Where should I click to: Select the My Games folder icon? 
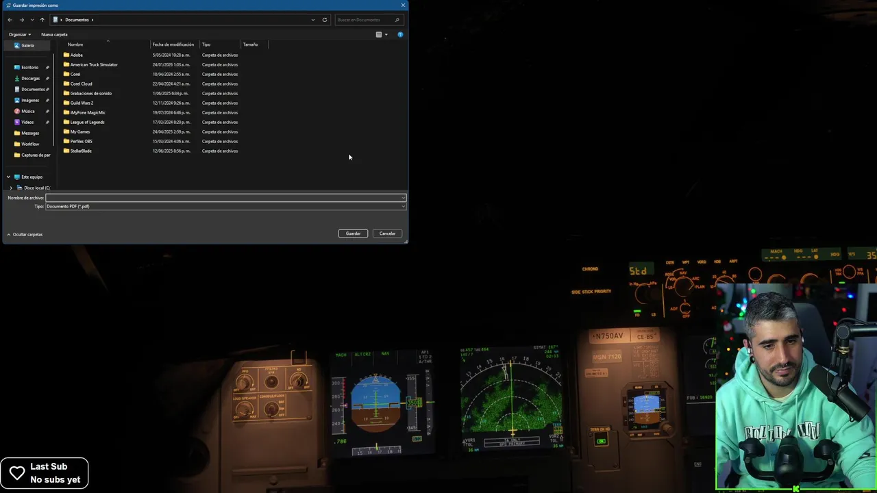click(66, 131)
